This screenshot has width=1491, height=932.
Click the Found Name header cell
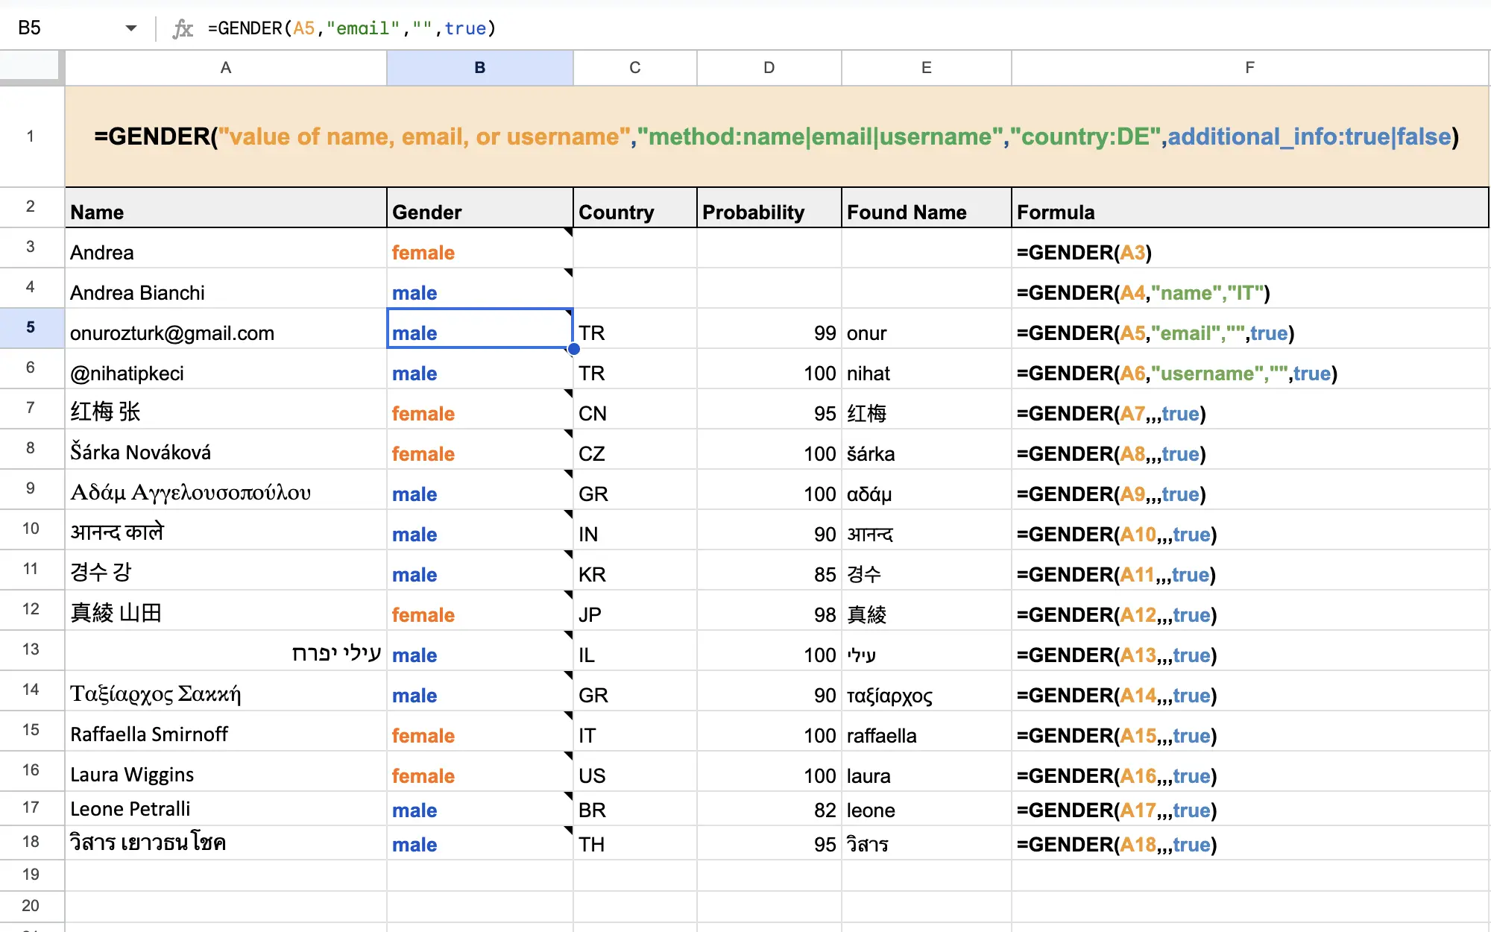point(927,208)
